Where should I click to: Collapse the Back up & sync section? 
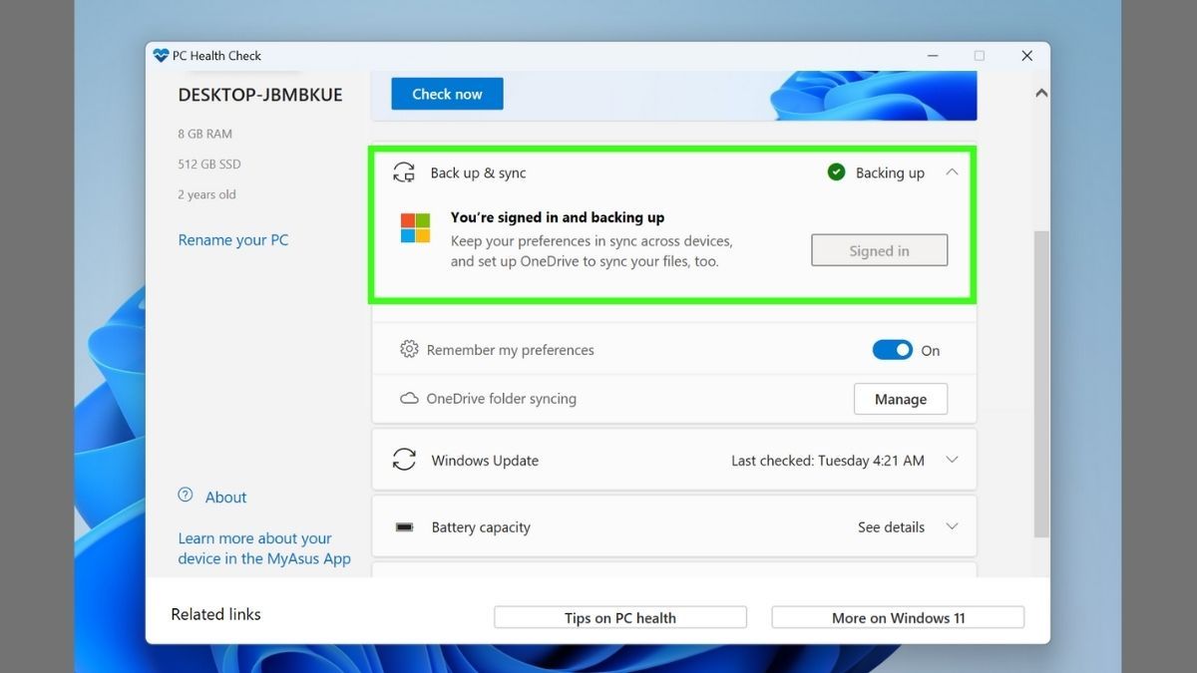(952, 171)
